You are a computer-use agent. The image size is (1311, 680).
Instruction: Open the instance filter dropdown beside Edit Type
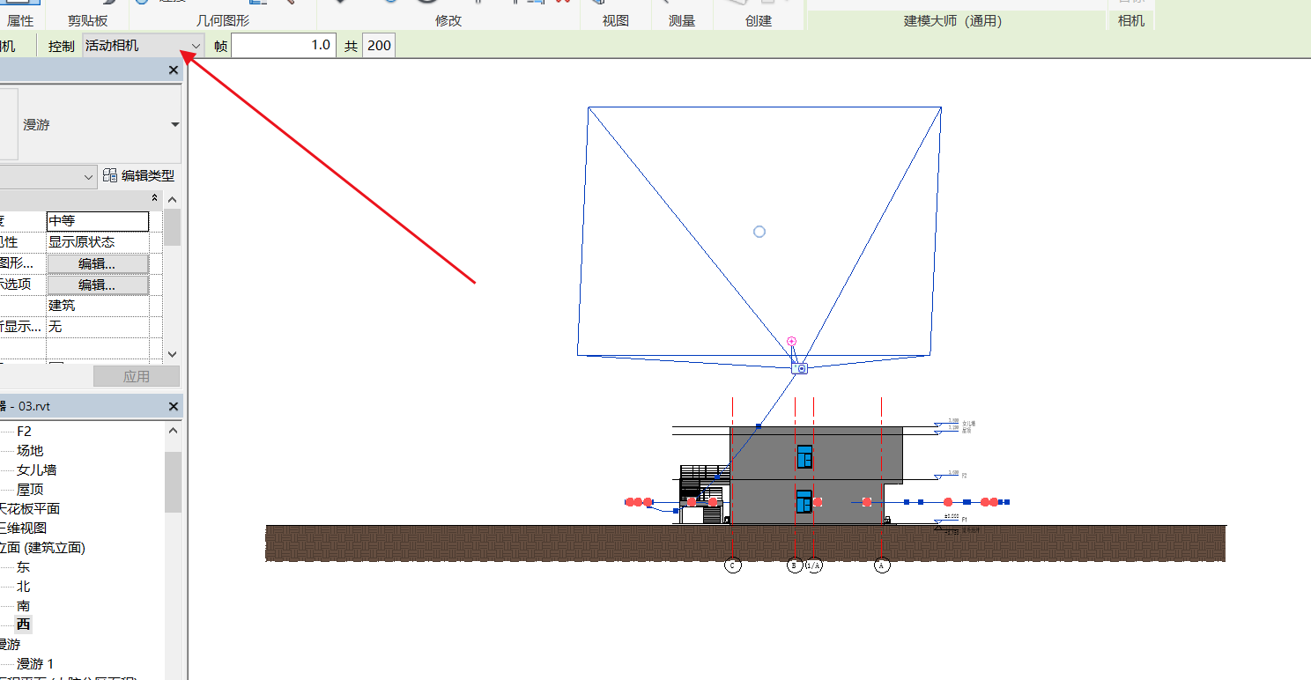tap(88, 177)
